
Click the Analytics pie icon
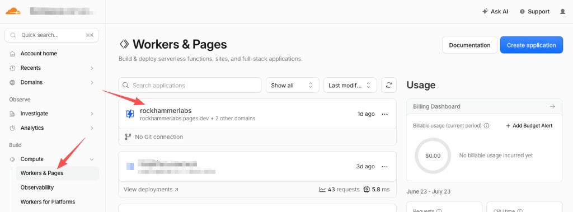pyautogui.click(x=12, y=128)
